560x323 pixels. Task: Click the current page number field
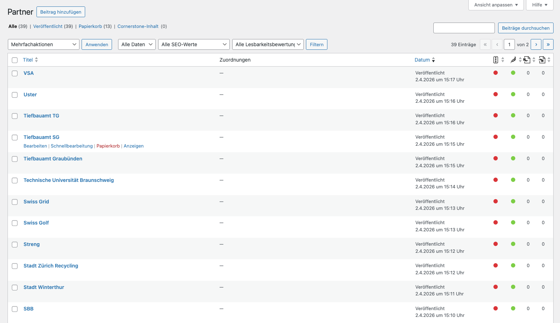[509, 44]
